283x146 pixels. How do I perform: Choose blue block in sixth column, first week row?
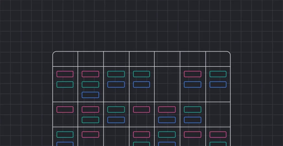coord(193,84)
